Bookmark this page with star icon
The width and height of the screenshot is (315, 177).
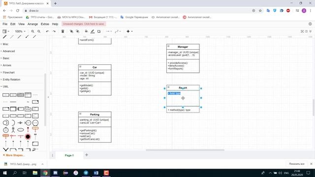click(x=260, y=11)
